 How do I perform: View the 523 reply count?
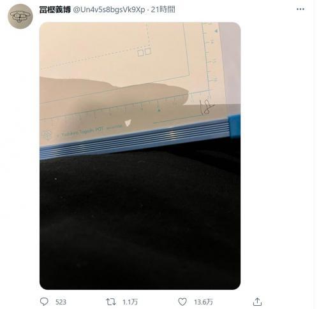pos(61,302)
